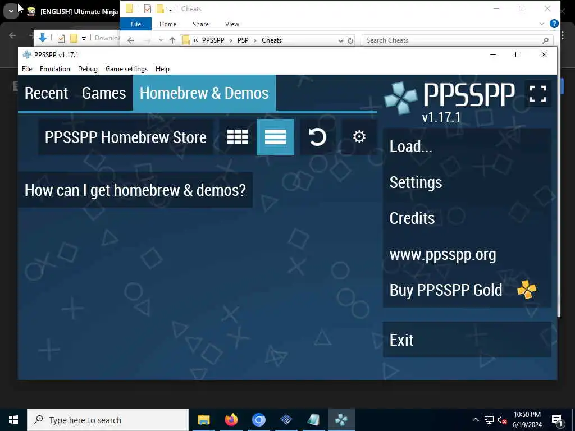The width and height of the screenshot is (575, 431).
Task: View the Credits screen
Action: point(467,218)
